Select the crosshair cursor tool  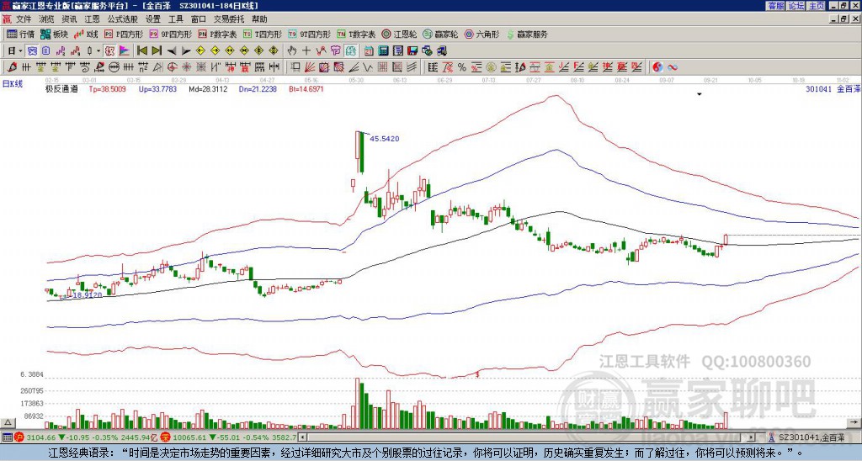306,51
